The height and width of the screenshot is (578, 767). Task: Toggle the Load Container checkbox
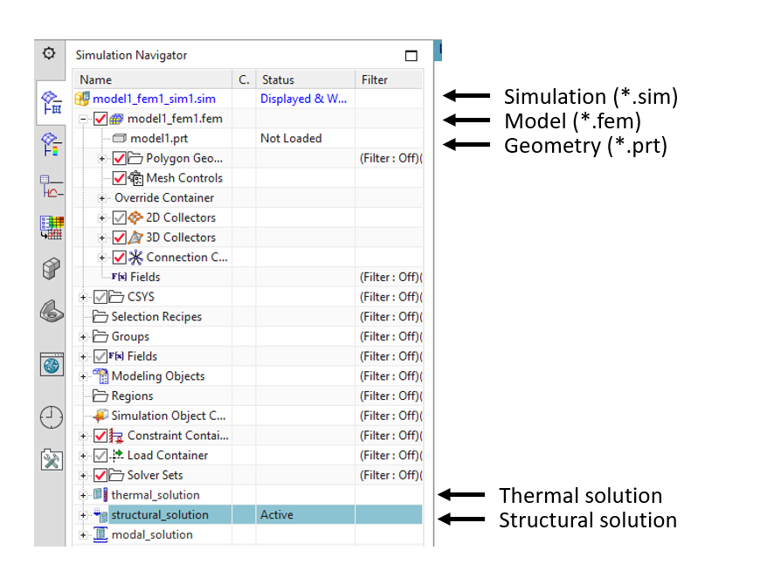click(100, 455)
